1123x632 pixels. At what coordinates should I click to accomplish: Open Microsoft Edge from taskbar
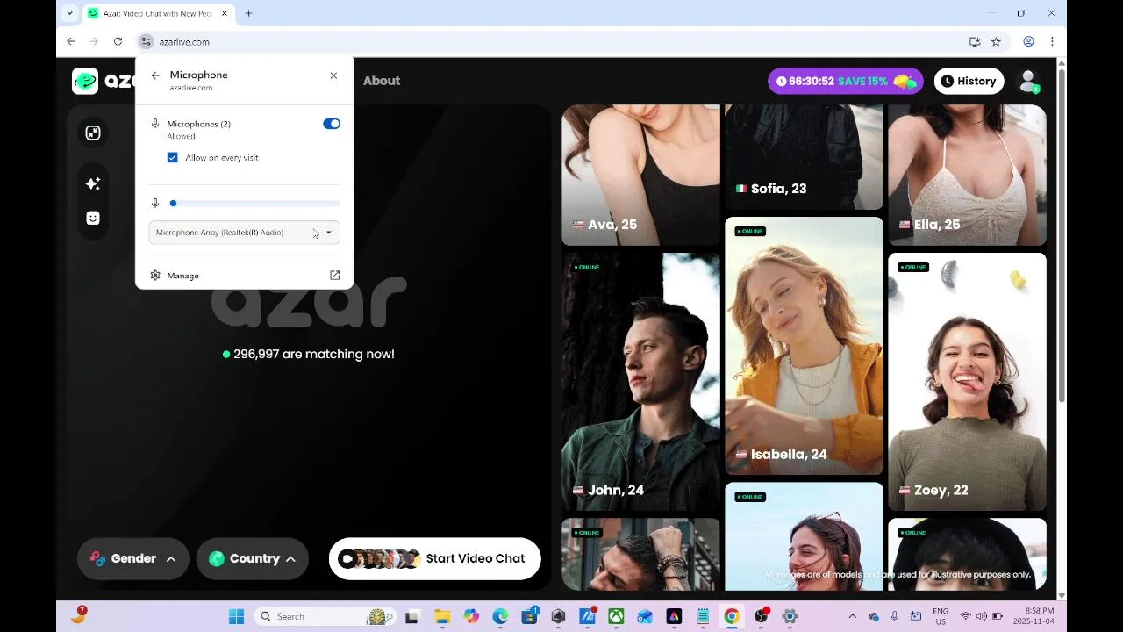click(x=500, y=616)
